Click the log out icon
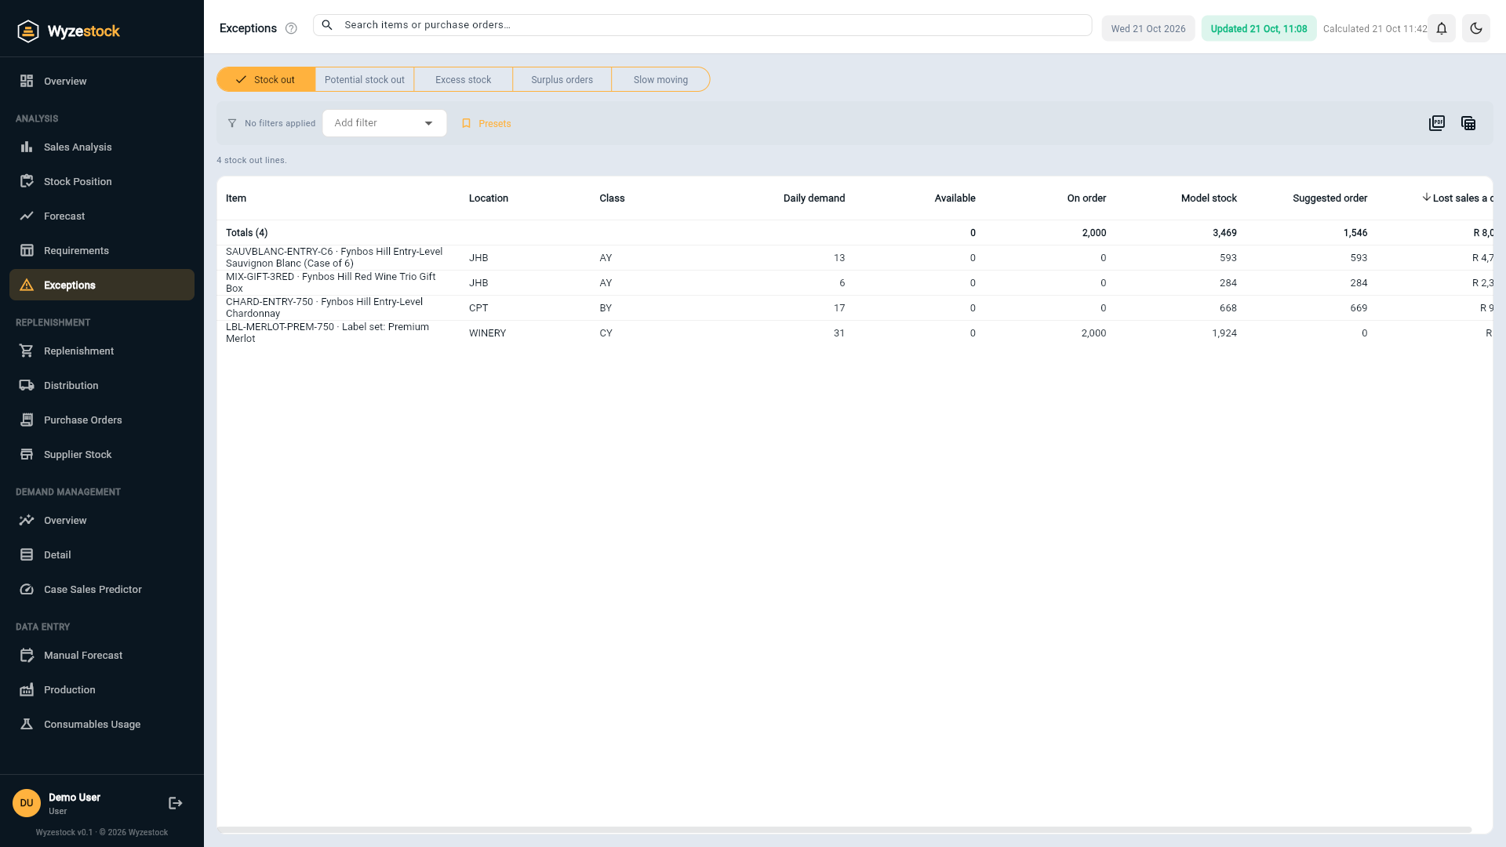Viewport: 1506px width, 847px height. click(x=176, y=803)
